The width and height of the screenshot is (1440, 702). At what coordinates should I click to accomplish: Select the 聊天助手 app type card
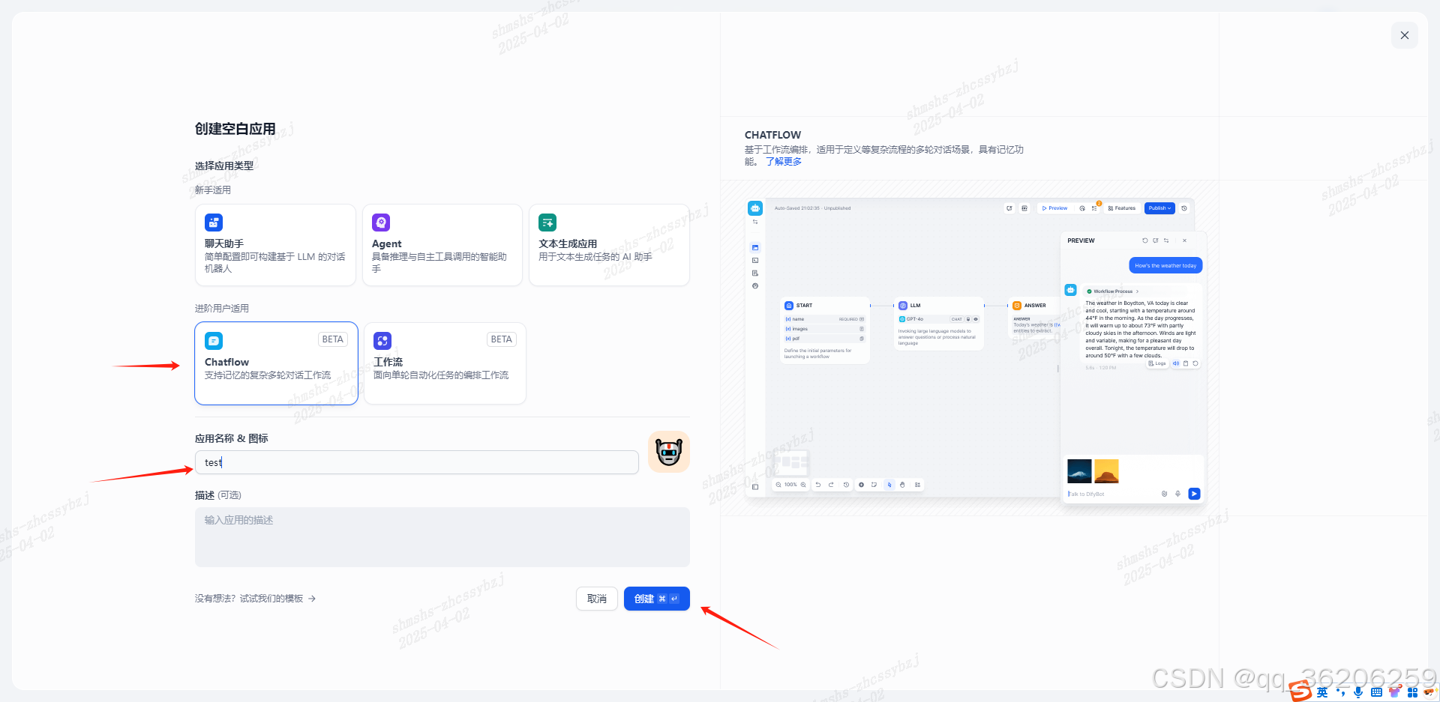tap(275, 245)
